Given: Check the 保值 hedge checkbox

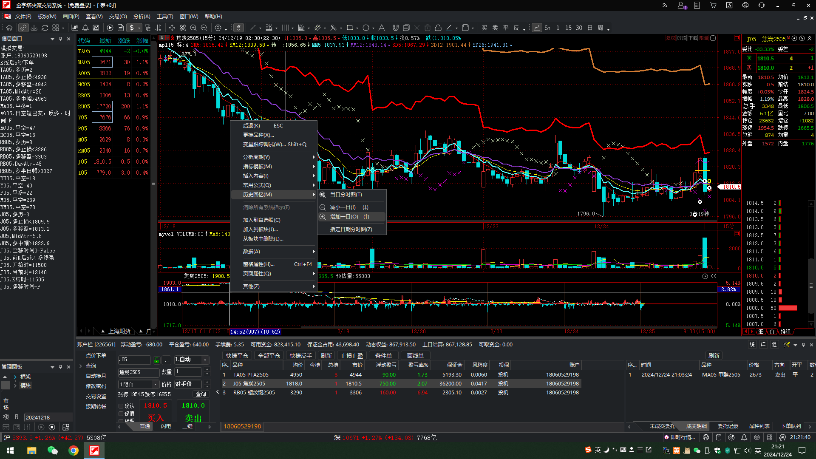Looking at the screenshot, I should click(x=121, y=414).
